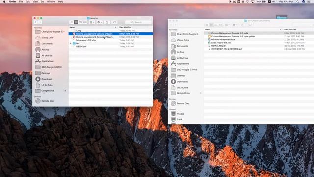Click the Search field in rename window

tap(138, 22)
